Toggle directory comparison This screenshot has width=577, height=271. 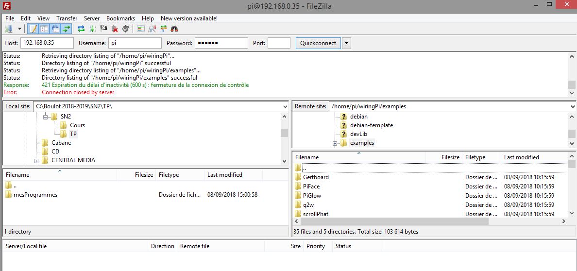click(x=152, y=29)
